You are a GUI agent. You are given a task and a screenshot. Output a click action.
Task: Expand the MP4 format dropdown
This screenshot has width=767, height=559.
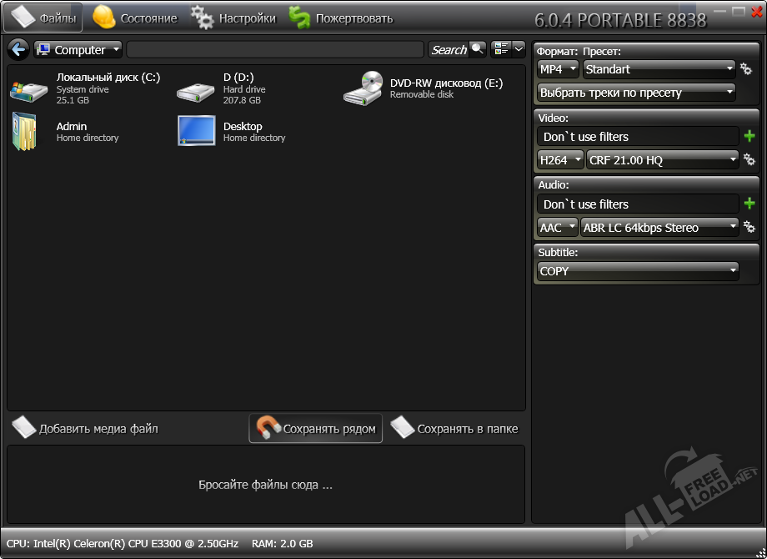coord(558,69)
